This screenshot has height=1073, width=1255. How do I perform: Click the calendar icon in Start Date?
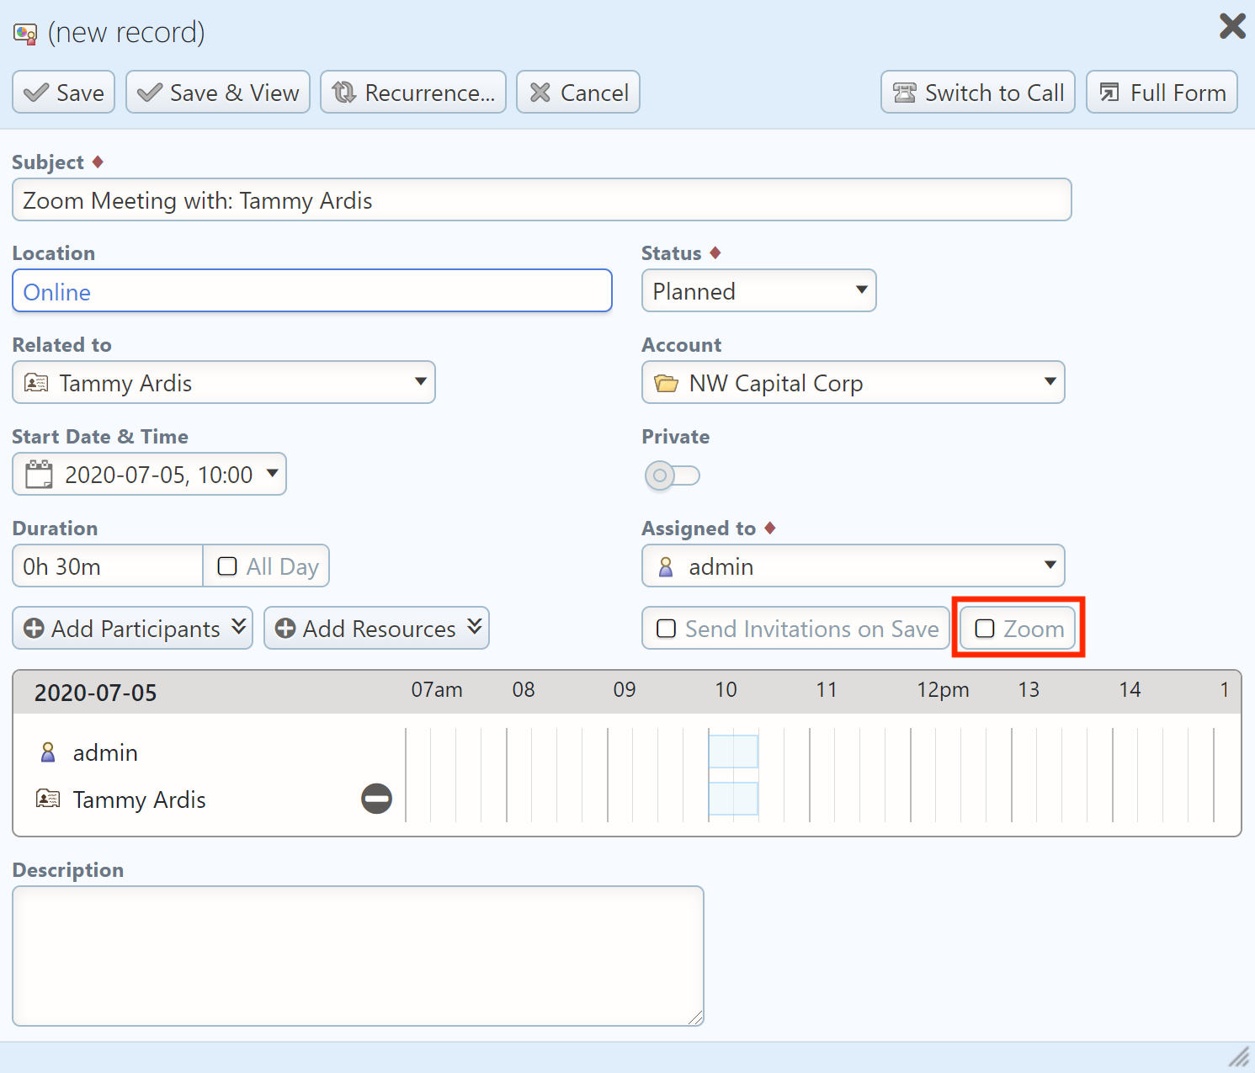click(39, 474)
